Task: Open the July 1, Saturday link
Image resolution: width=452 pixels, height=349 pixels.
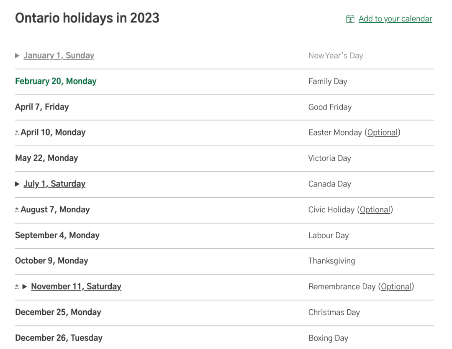Action: click(54, 184)
